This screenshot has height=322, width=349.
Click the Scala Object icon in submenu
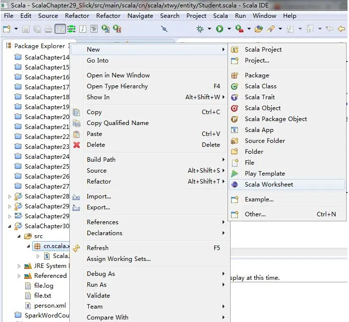pyautogui.click(x=234, y=108)
